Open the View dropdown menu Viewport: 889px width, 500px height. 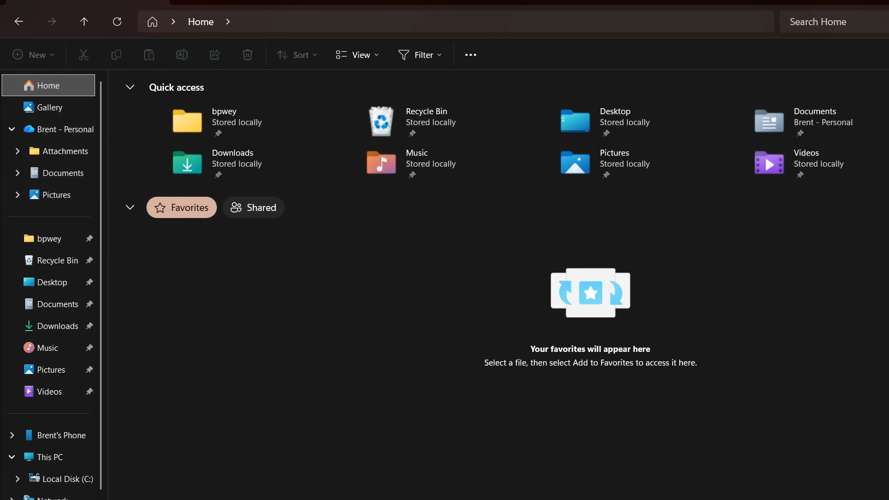pyautogui.click(x=357, y=55)
